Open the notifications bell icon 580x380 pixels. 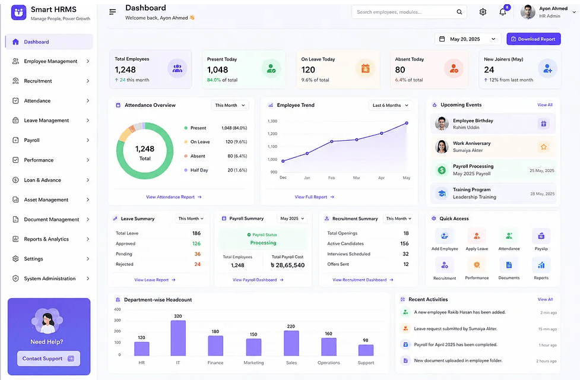tap(502, 12)
